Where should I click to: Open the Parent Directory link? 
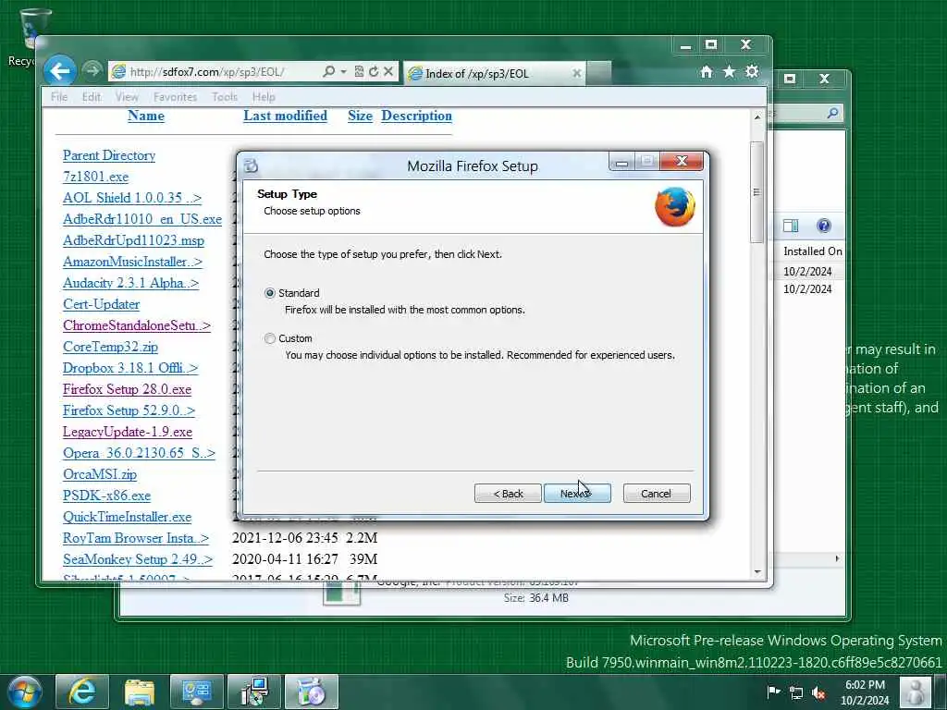pos(109,155)
